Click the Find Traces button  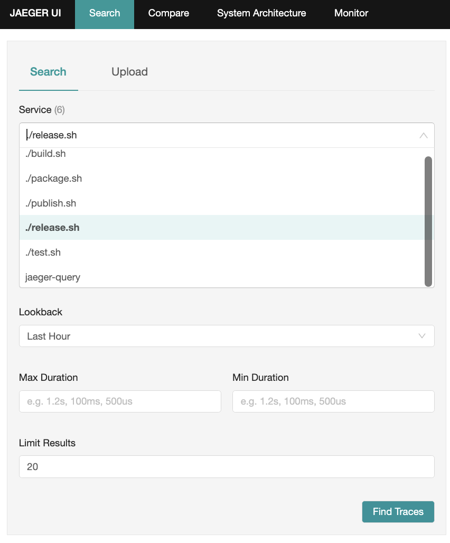click(x=398, y=511)
